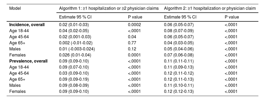This screenshot has width=265, height=100.
Task: Select the 0.03 (0.09-0.10) prevalence cell
Action: (74, 73)
